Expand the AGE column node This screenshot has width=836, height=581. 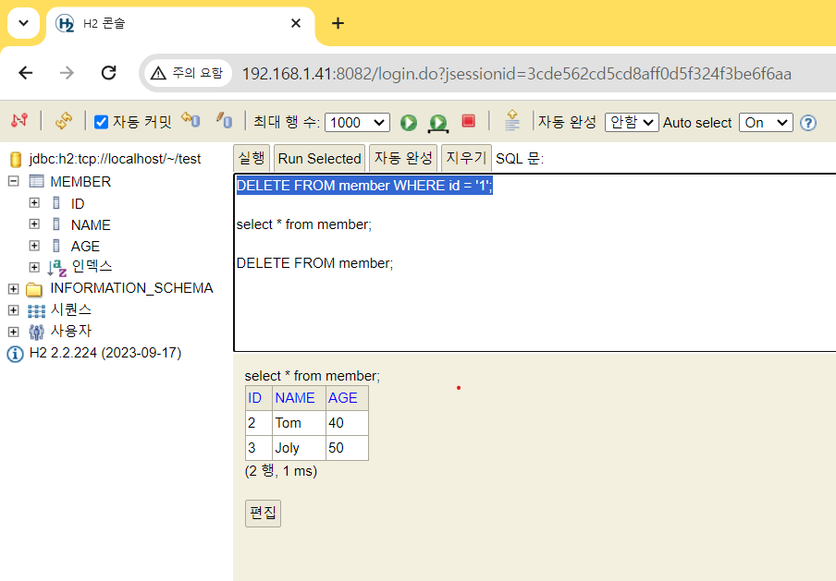pos(34,246)
